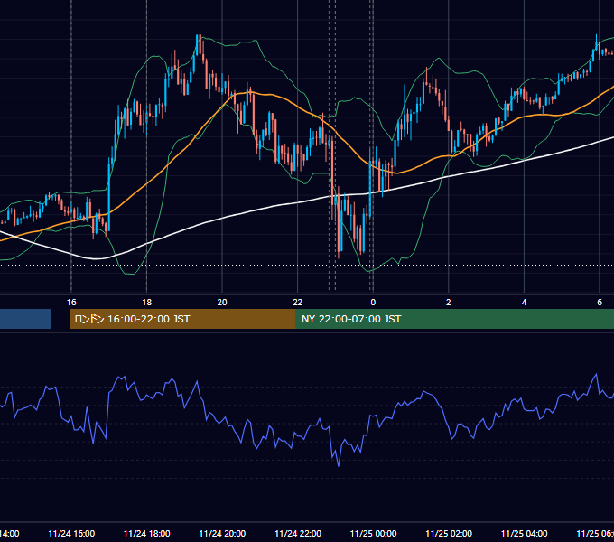Click the 11/25 00:00 date label

[x=373, y=533]
